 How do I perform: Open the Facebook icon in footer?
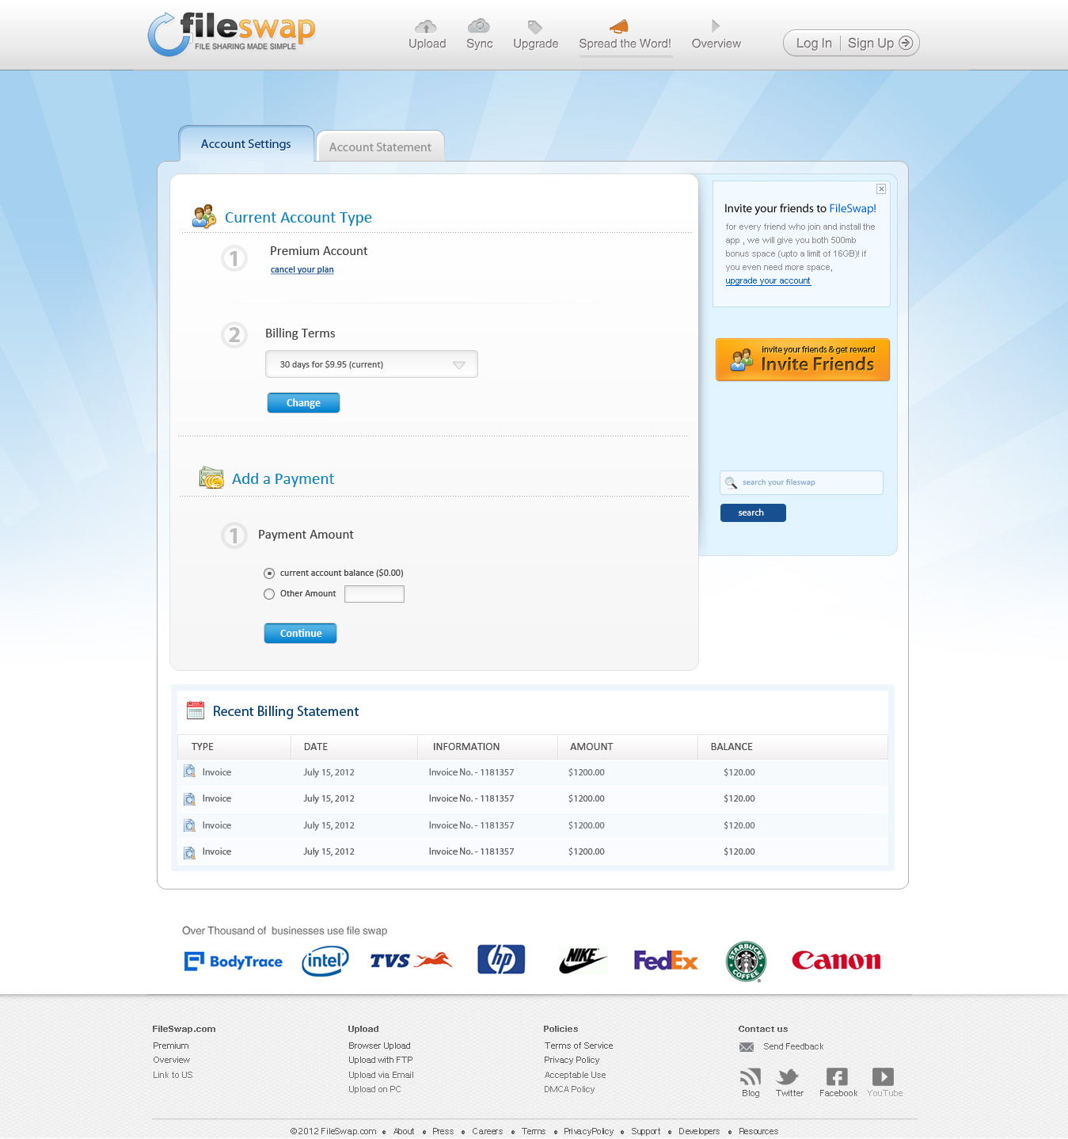pyautogui.click(x=837, y=1076)
